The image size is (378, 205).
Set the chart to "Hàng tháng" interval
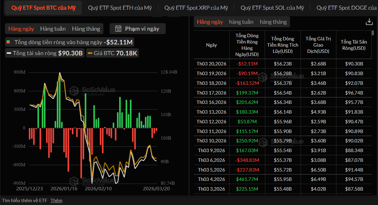click(86, 29)
